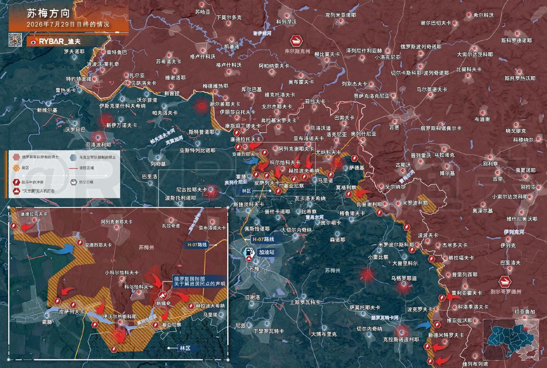Click the 罗夫诺耶 town label
The image size is (547, 368).
coord(74,51)
